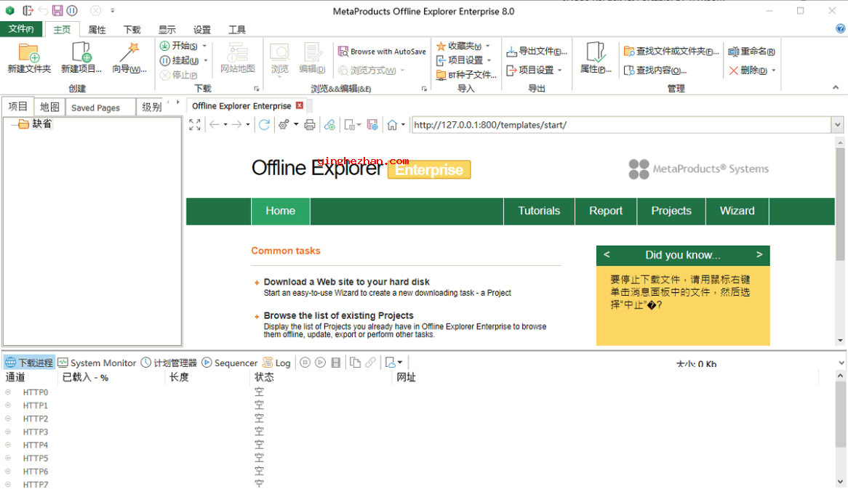Click Browse with AutoSave

(382, 52)
